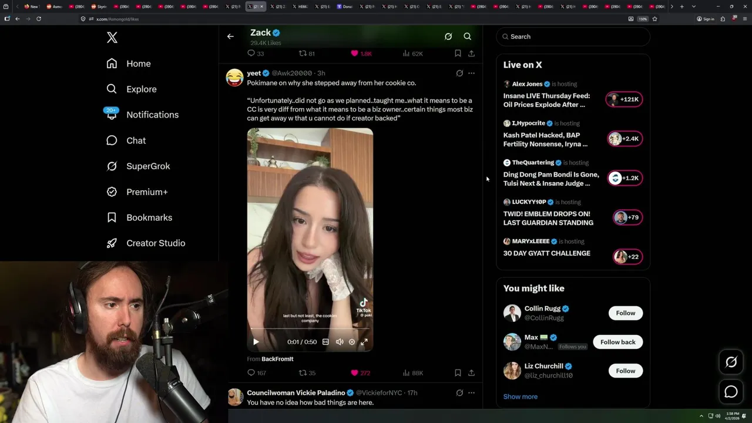Expand Show more in You might like
752x423 pixels.
point(521,397)
